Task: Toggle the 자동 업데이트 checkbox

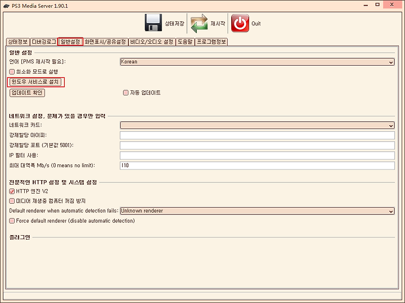Action: 126,93
